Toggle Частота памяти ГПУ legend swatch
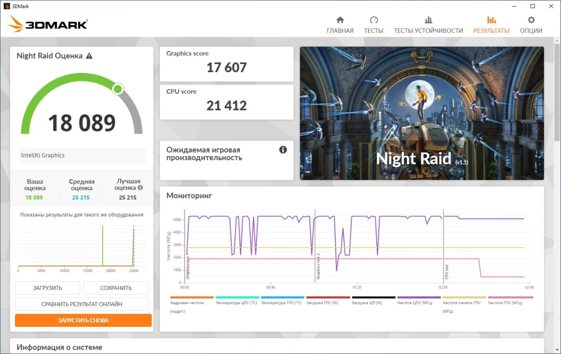 464,297
